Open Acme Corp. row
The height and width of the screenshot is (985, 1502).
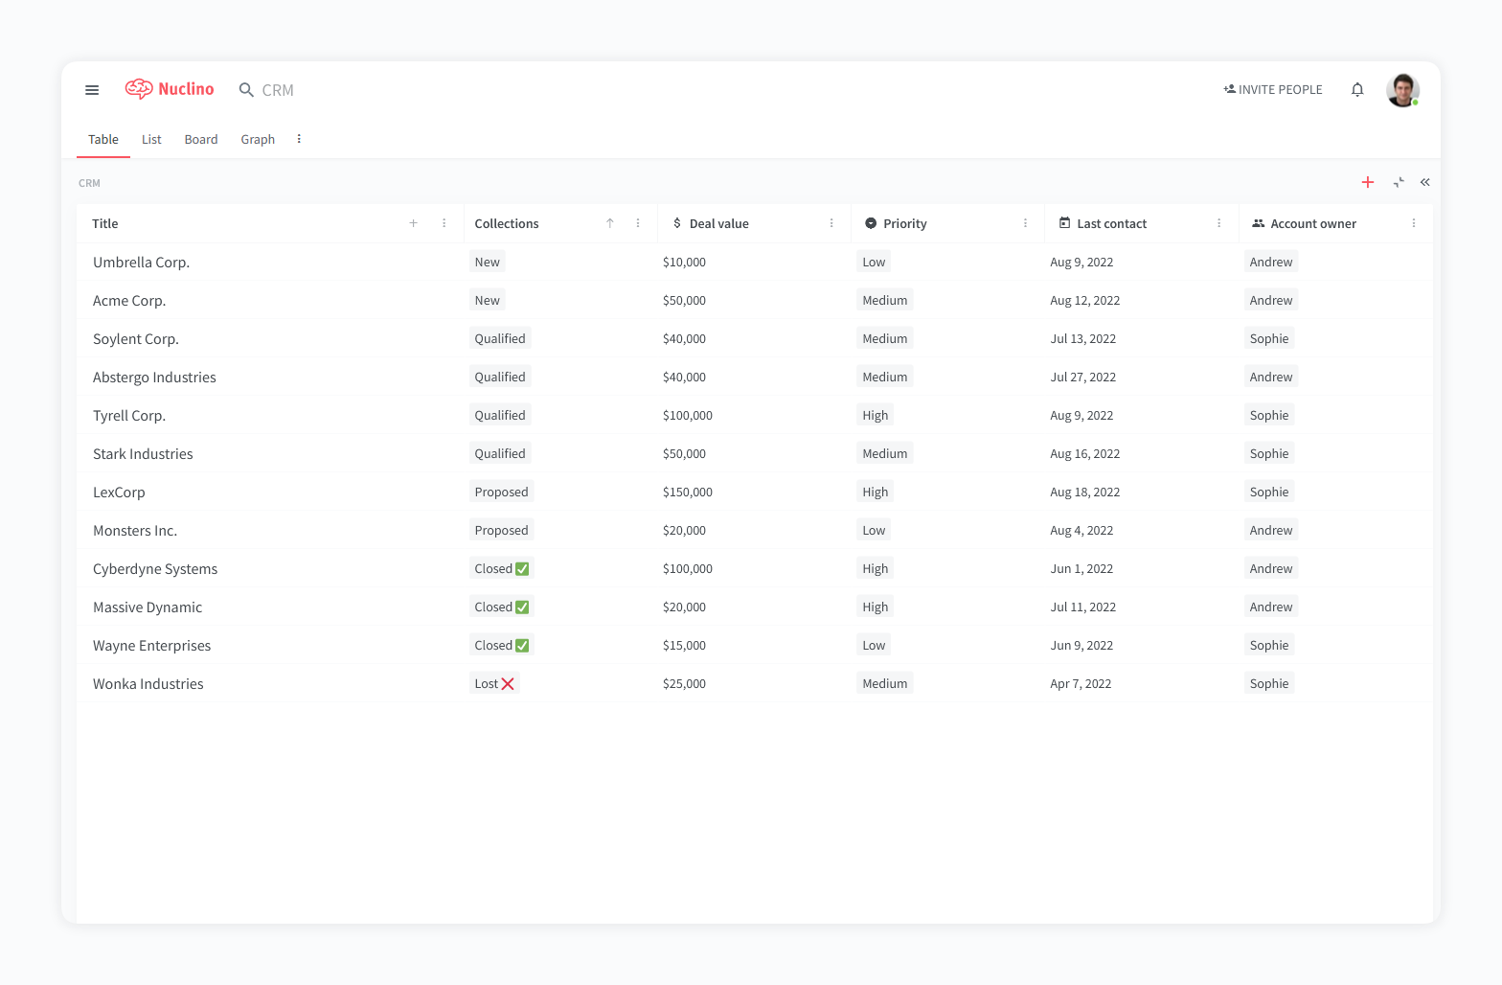click(129, 301)
